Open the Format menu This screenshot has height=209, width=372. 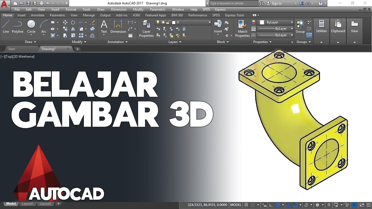coord(71,9)
